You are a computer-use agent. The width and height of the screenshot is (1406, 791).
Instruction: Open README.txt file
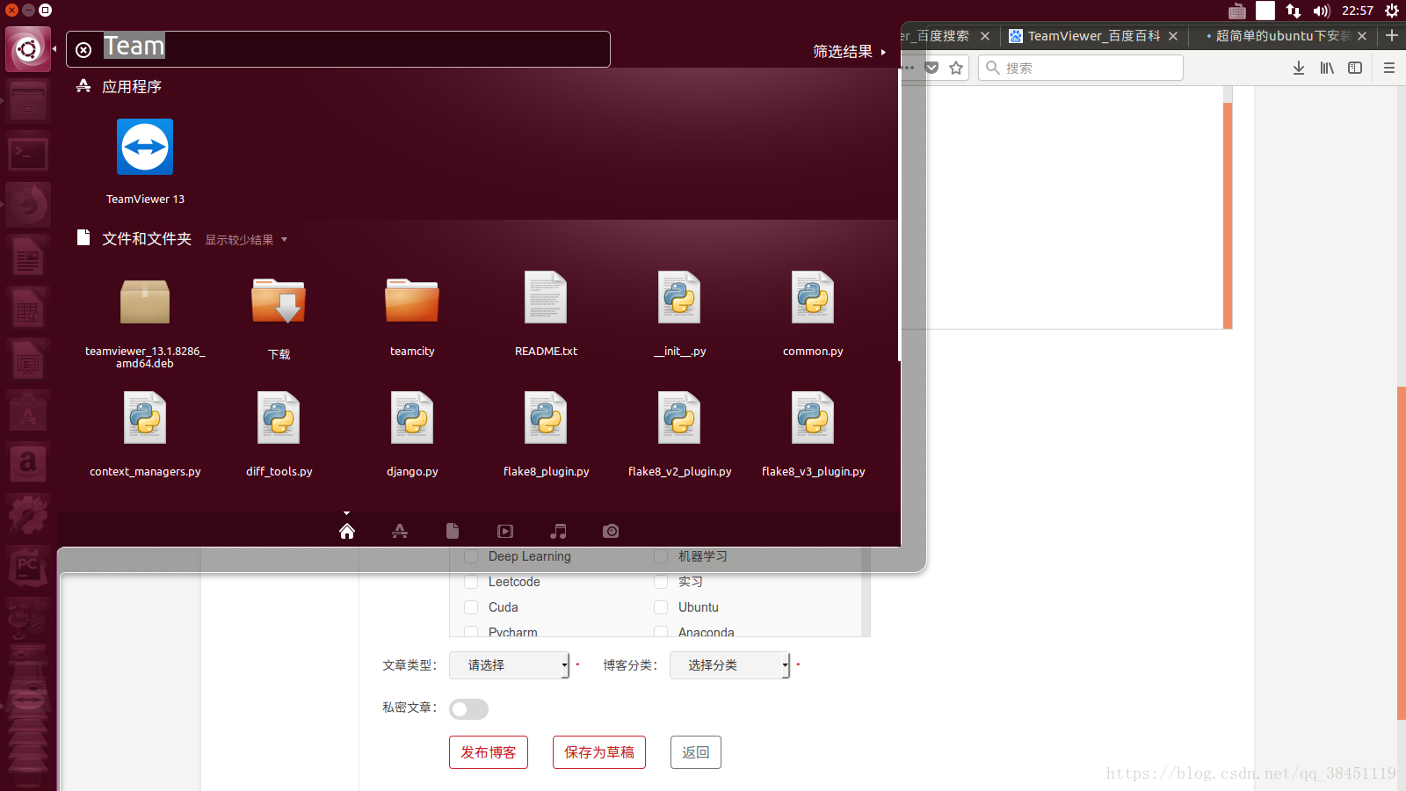pyautogui.click(x=546, y=297)
